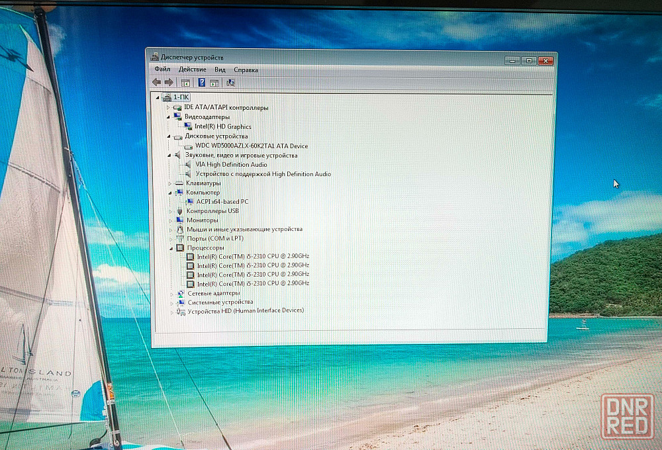Select the Intel(R) HD Graphics device
The width and height of the screenshot is (662, 450).
click(222, 126)
